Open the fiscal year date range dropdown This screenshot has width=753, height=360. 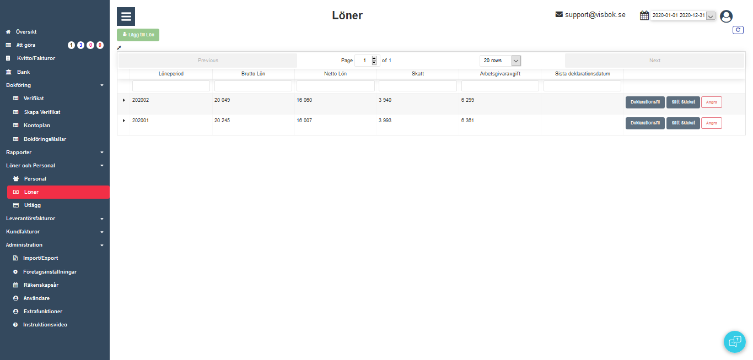(711, 16)
